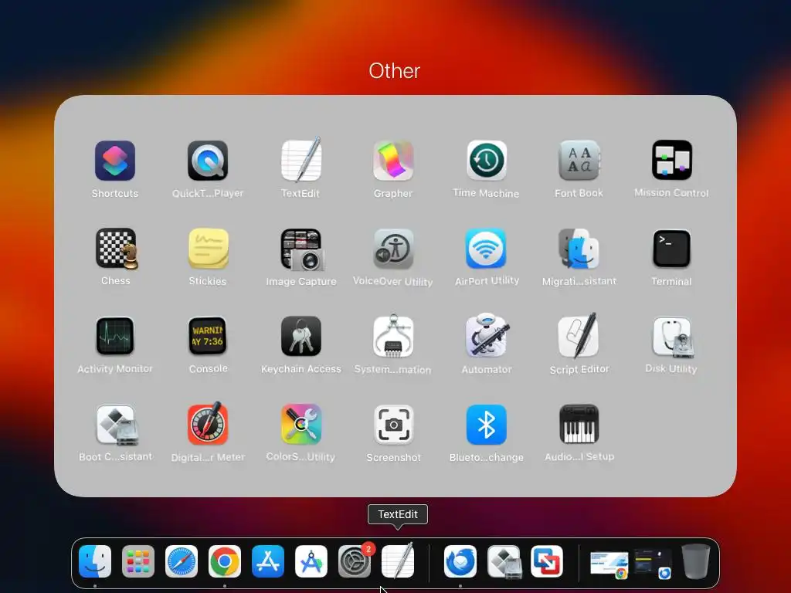Open Time Machine
The height and width of the screenshot is (593, 791).
point(487,161)
